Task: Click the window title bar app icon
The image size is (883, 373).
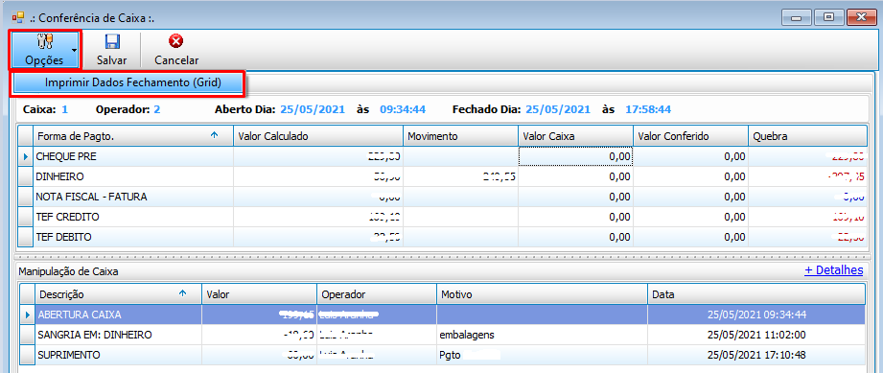Action: (18, 17)
